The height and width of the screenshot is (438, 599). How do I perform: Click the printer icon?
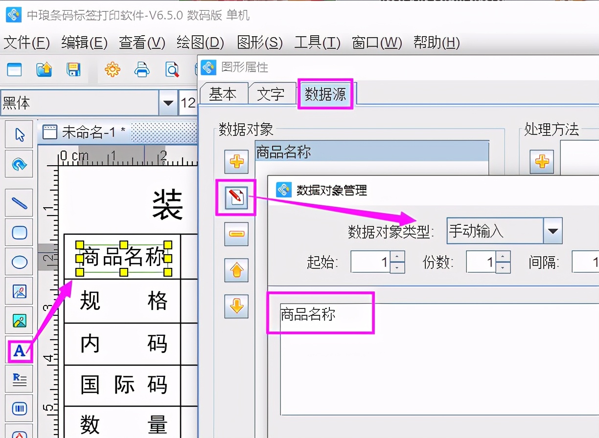tap(142, 70)
